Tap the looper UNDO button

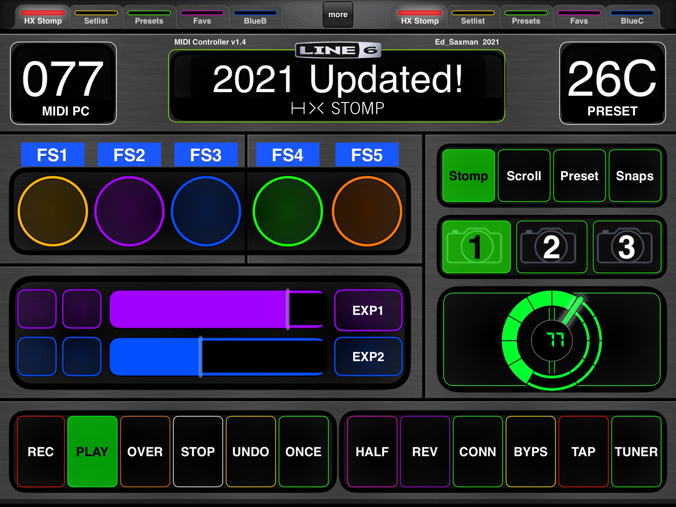251,452
